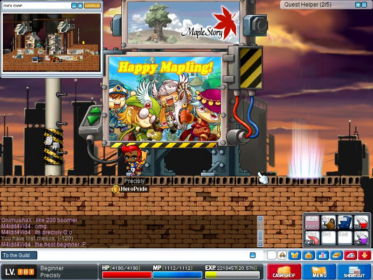
Task: Click the 'Beginner' job label
Action: (x=52, y=268)
